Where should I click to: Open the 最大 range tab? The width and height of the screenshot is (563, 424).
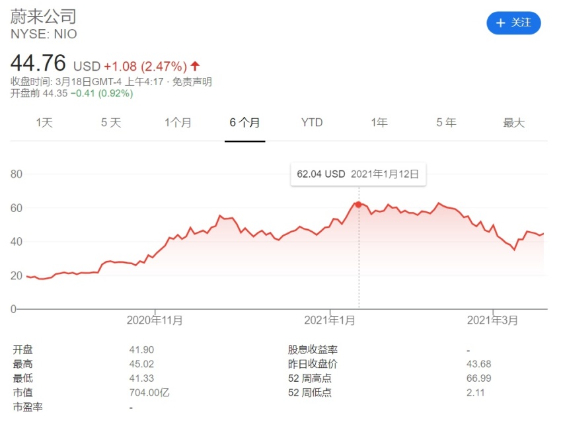514,123
